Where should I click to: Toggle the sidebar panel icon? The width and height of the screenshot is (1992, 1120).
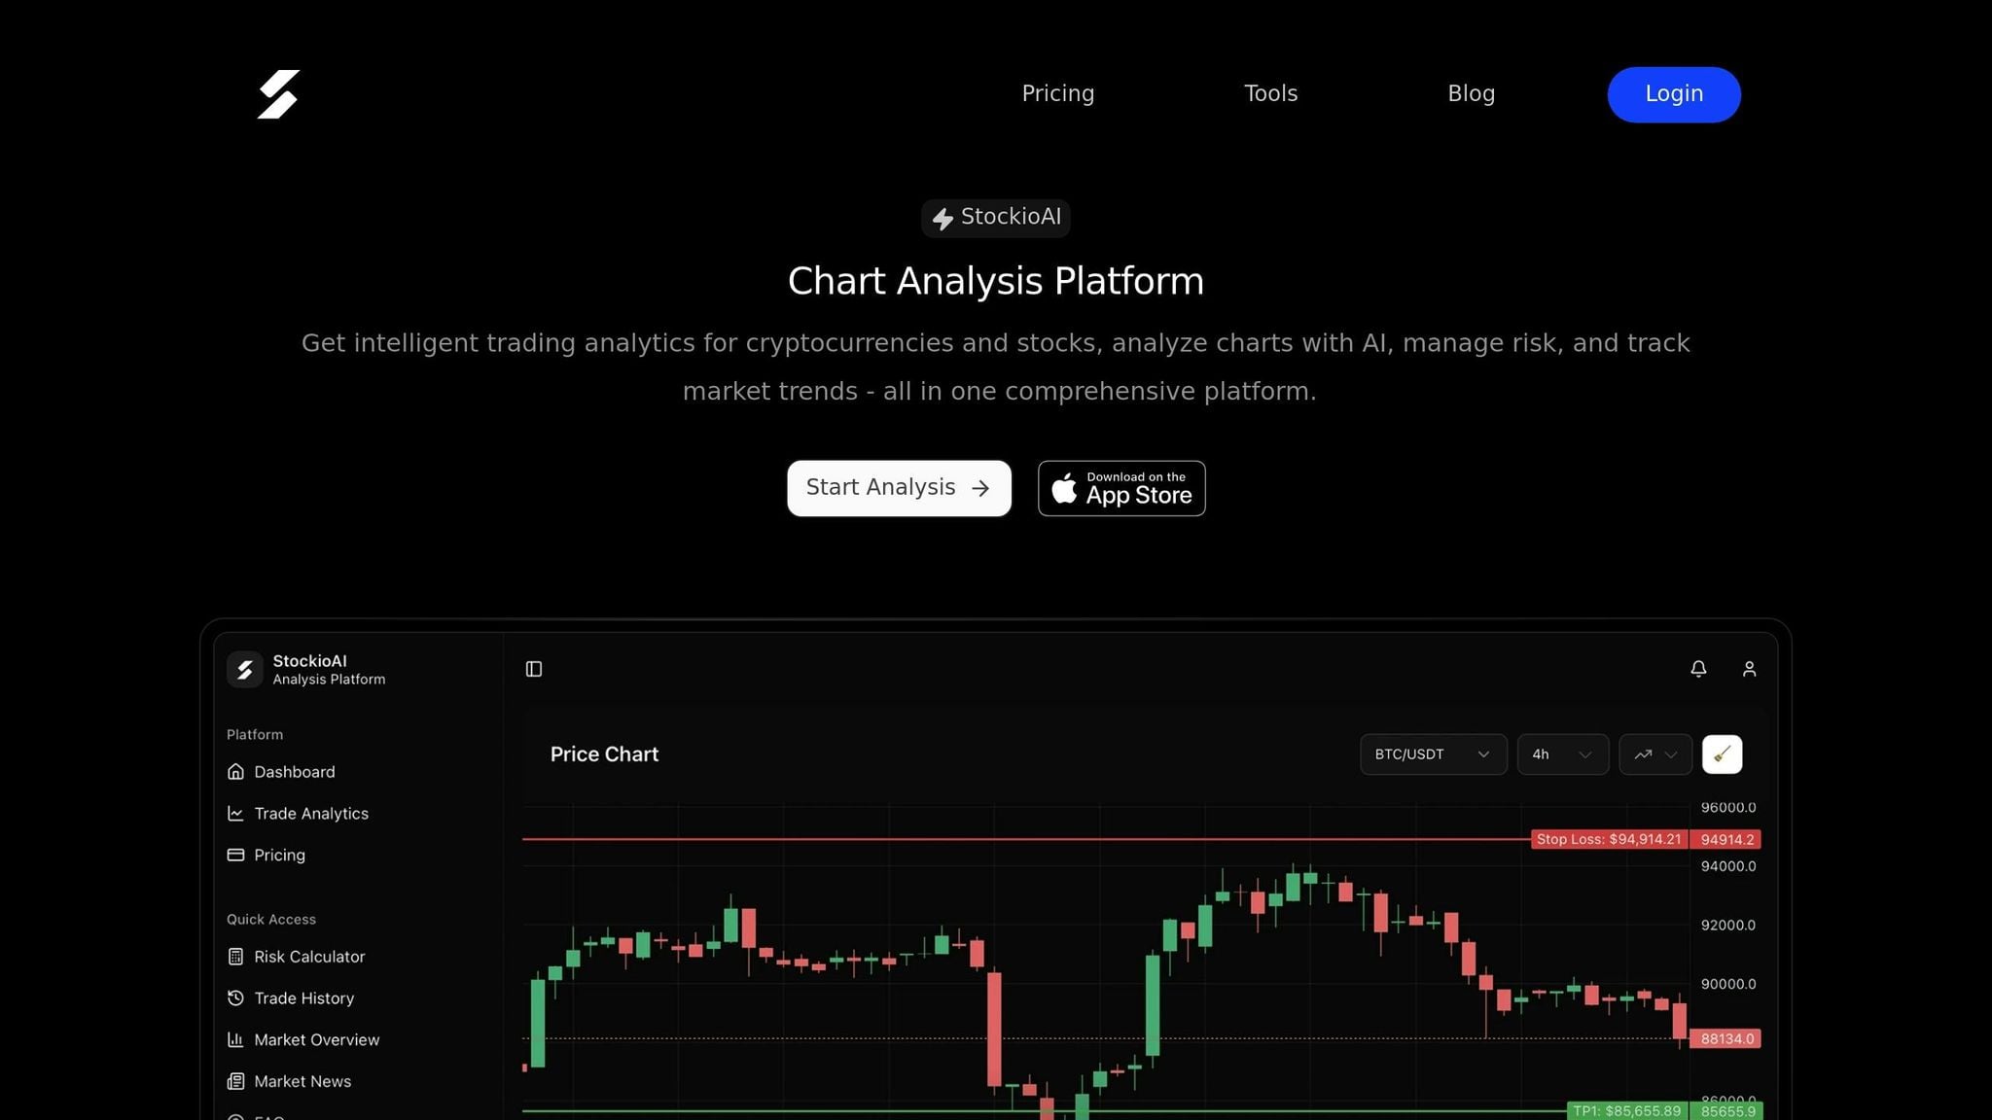[534, 669]
